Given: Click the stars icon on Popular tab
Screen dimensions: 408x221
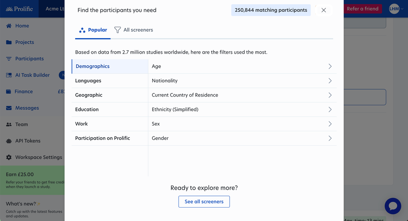Looking at the screenshot, I should pos(82,30).
